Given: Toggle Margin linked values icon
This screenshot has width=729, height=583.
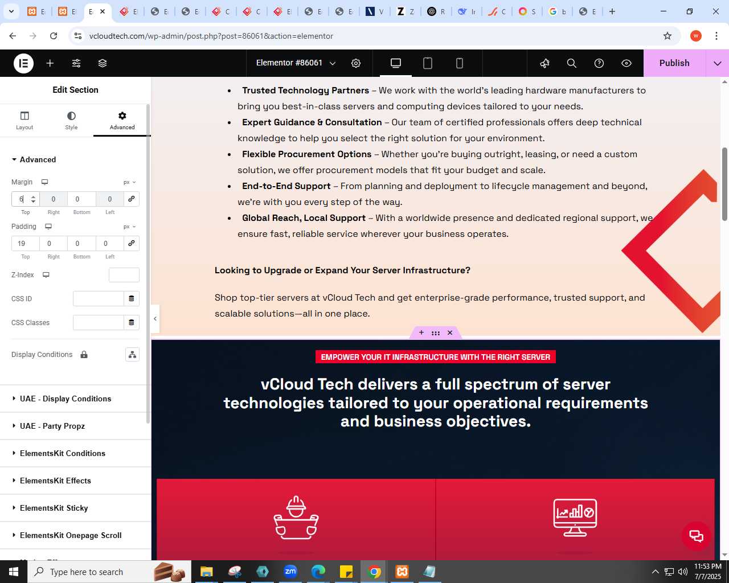Looking at the screenshot, I should [132, 199].
